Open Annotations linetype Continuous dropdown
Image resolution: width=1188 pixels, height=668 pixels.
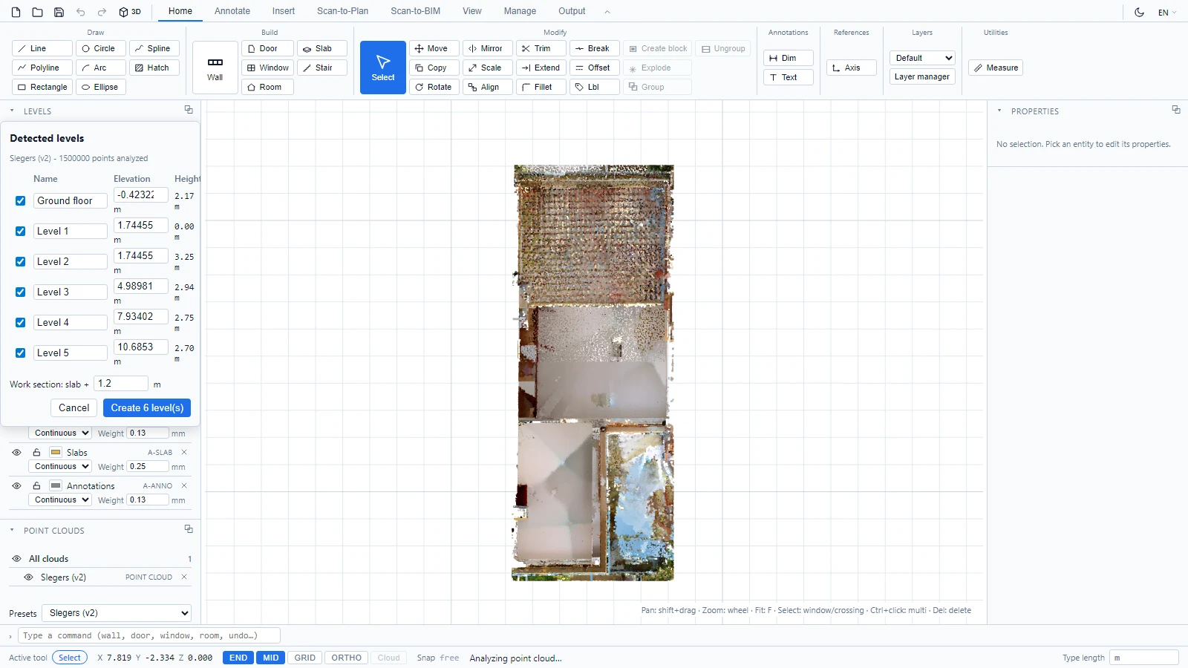(x=60, y=500)
